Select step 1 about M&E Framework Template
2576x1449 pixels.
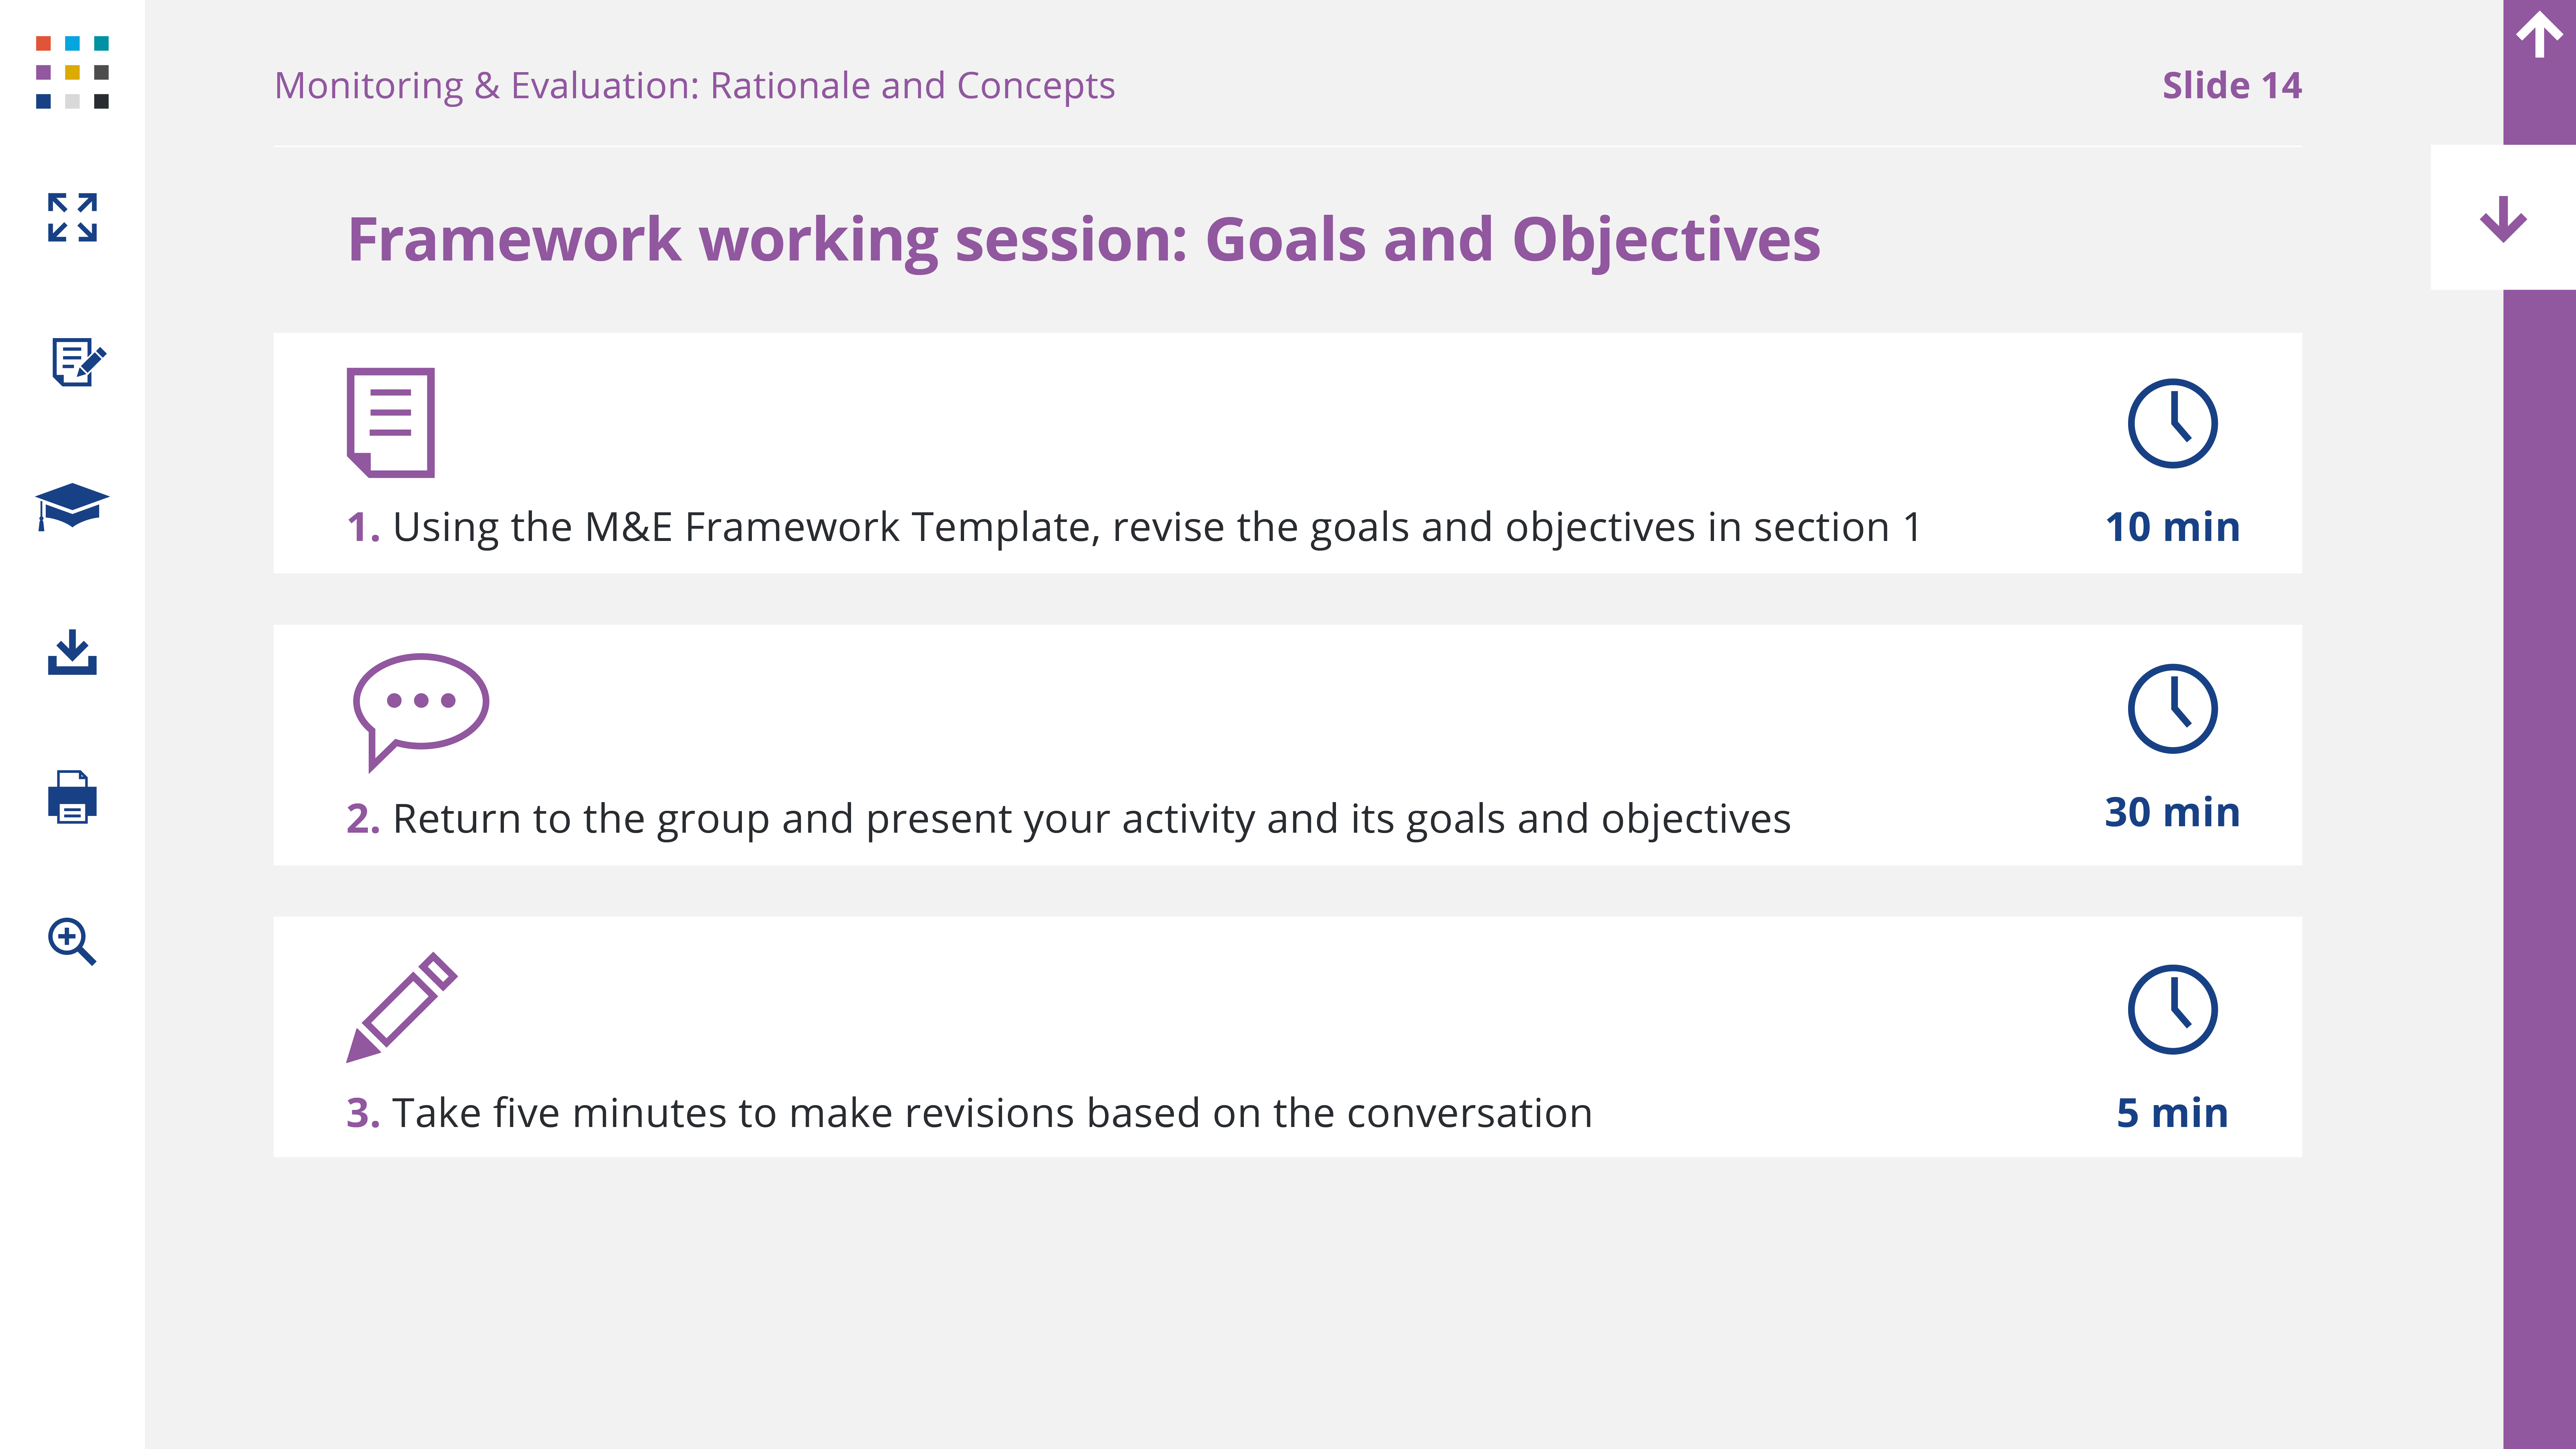1133,527
